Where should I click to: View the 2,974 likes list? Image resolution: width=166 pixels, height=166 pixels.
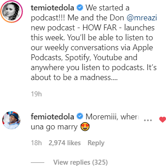[65, 143]
